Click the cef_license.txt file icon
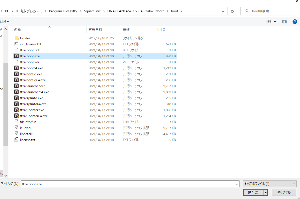 coord(17,44)
